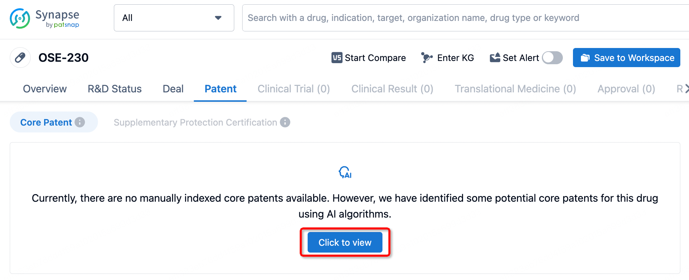689x280 pixels.
Task: Open the R&D Status tab
Action: (115, 89)
